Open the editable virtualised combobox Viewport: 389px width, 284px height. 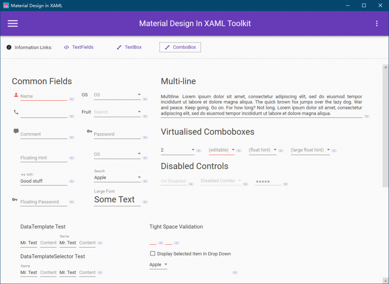(x=232, y=150)
